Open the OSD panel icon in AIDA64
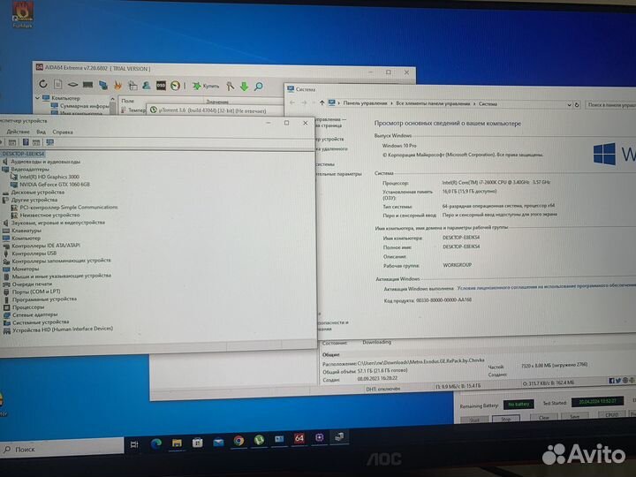This screenshot has width=636, height=477. point(161,86)
